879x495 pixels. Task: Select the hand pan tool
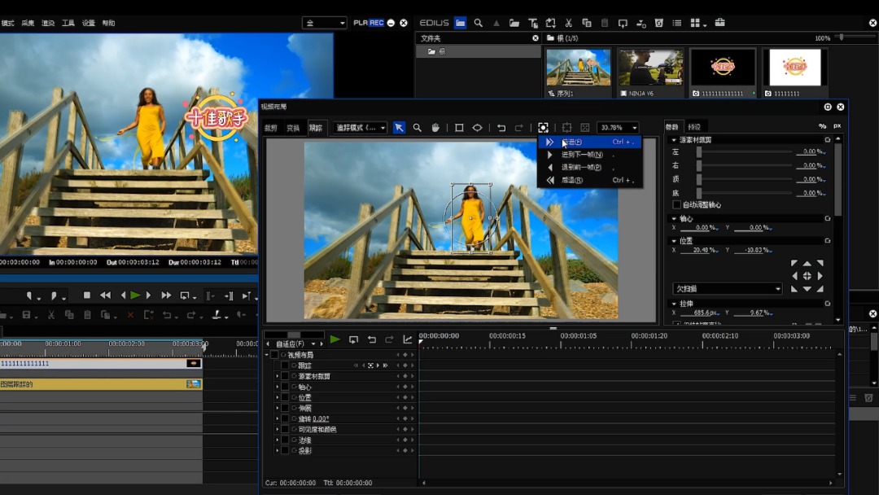pos(435,128)
